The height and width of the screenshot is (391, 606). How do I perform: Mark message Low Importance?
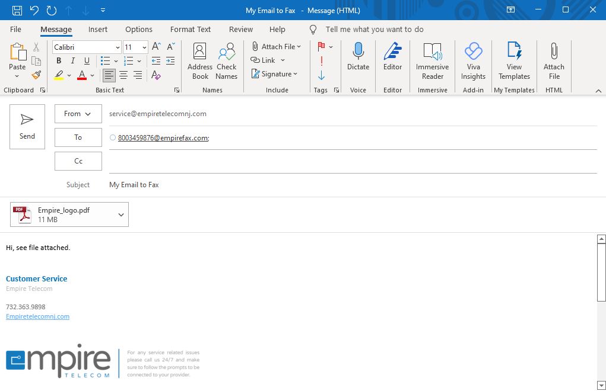click(x=321, y=75)
